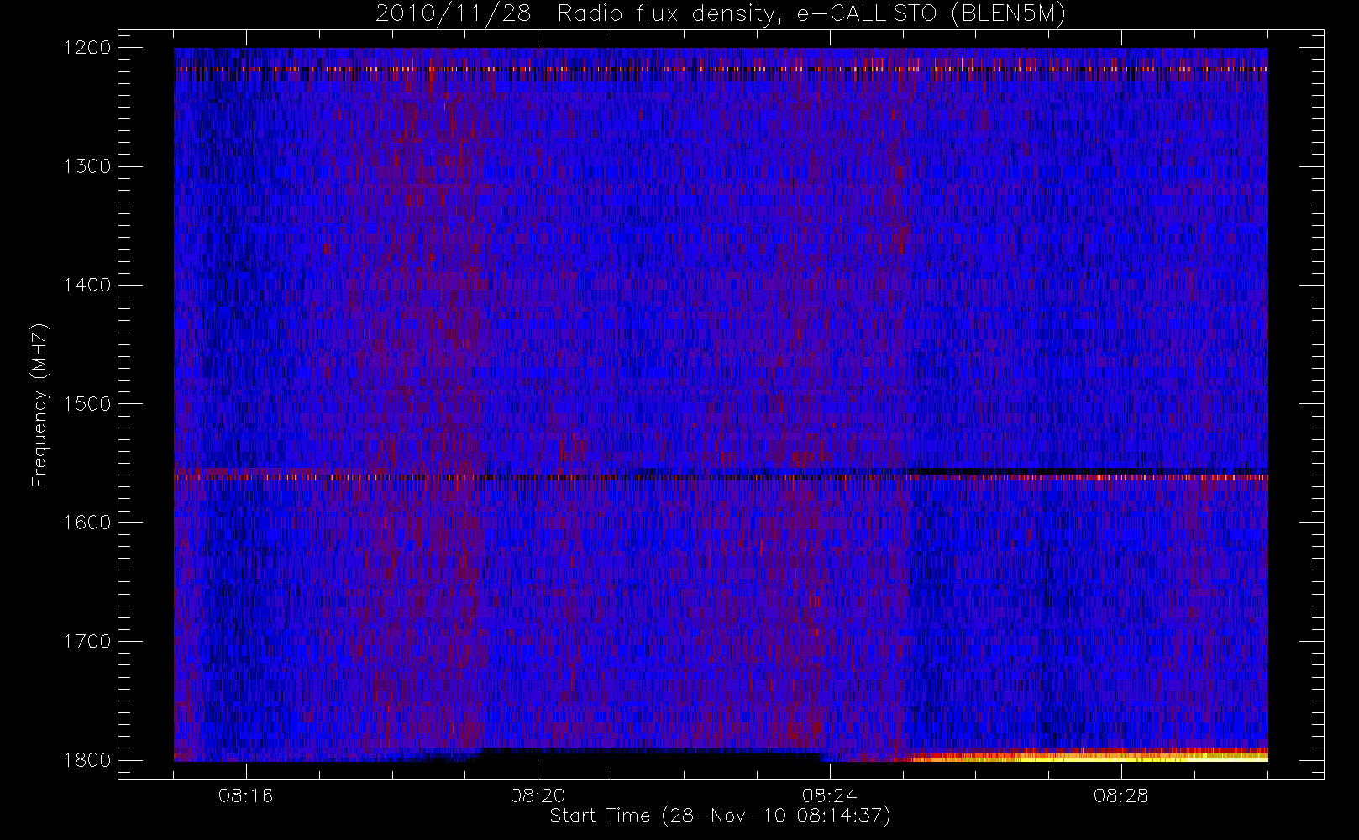This screenshot has width=1359, height=840.
Task: Select the 1300 frequency tick label
Action: [x=87, y=166]
